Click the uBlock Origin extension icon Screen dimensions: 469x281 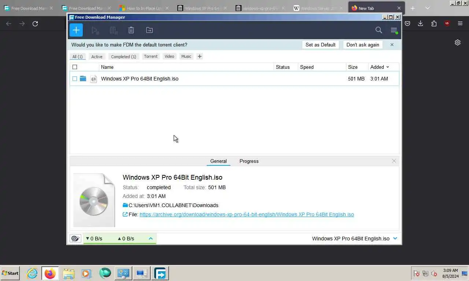(x=447, y=23)
